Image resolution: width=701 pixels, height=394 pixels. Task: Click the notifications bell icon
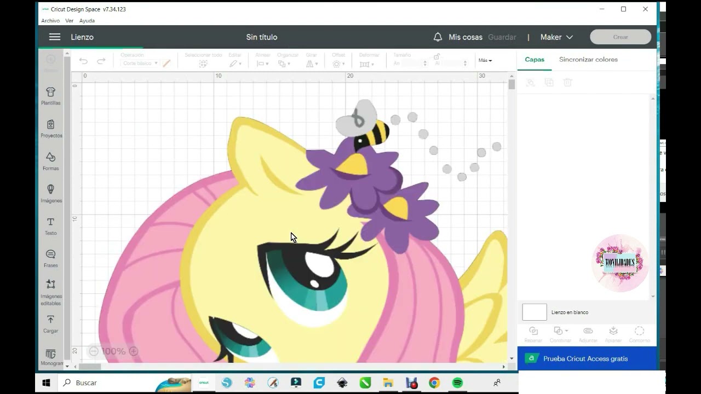click(438, 37)
